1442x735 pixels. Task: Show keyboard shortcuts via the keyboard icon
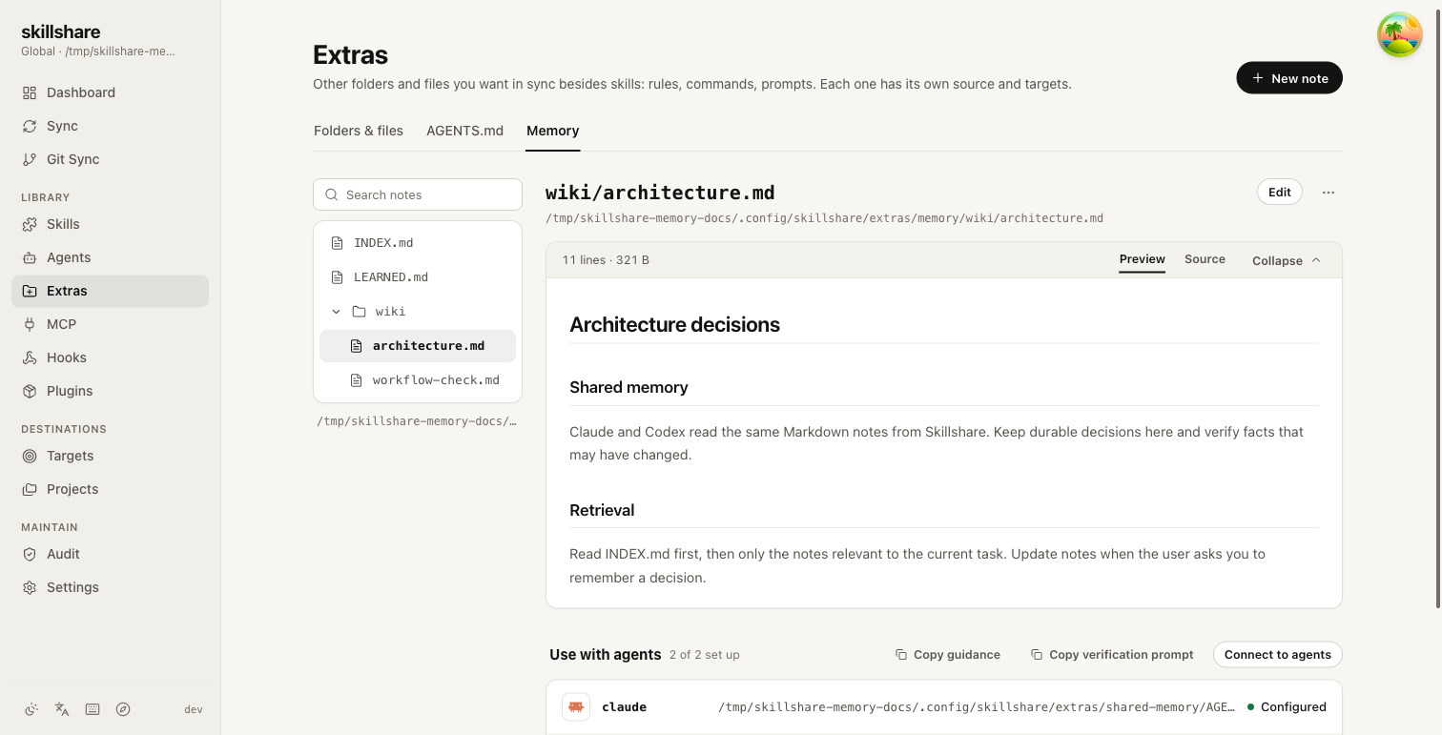click(x=93, y=709)
